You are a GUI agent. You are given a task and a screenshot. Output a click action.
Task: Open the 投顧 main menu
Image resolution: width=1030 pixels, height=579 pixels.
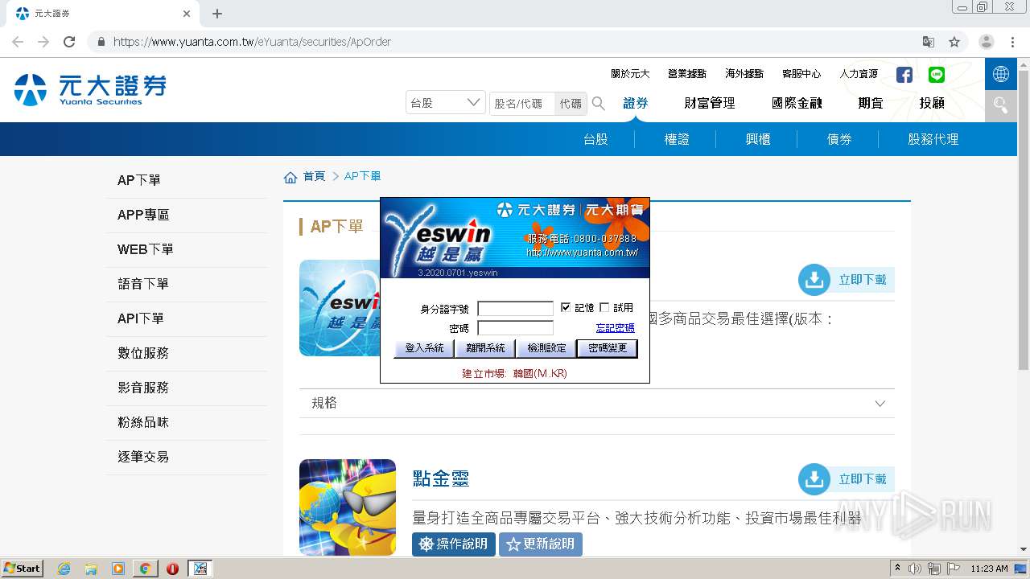[x=932, y=103]
